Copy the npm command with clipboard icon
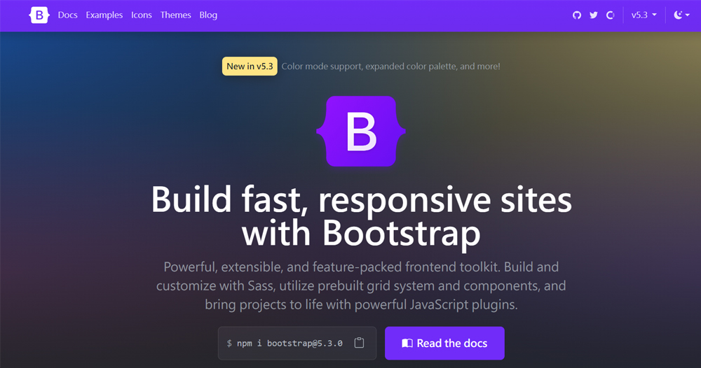 [x=359, y=343]
